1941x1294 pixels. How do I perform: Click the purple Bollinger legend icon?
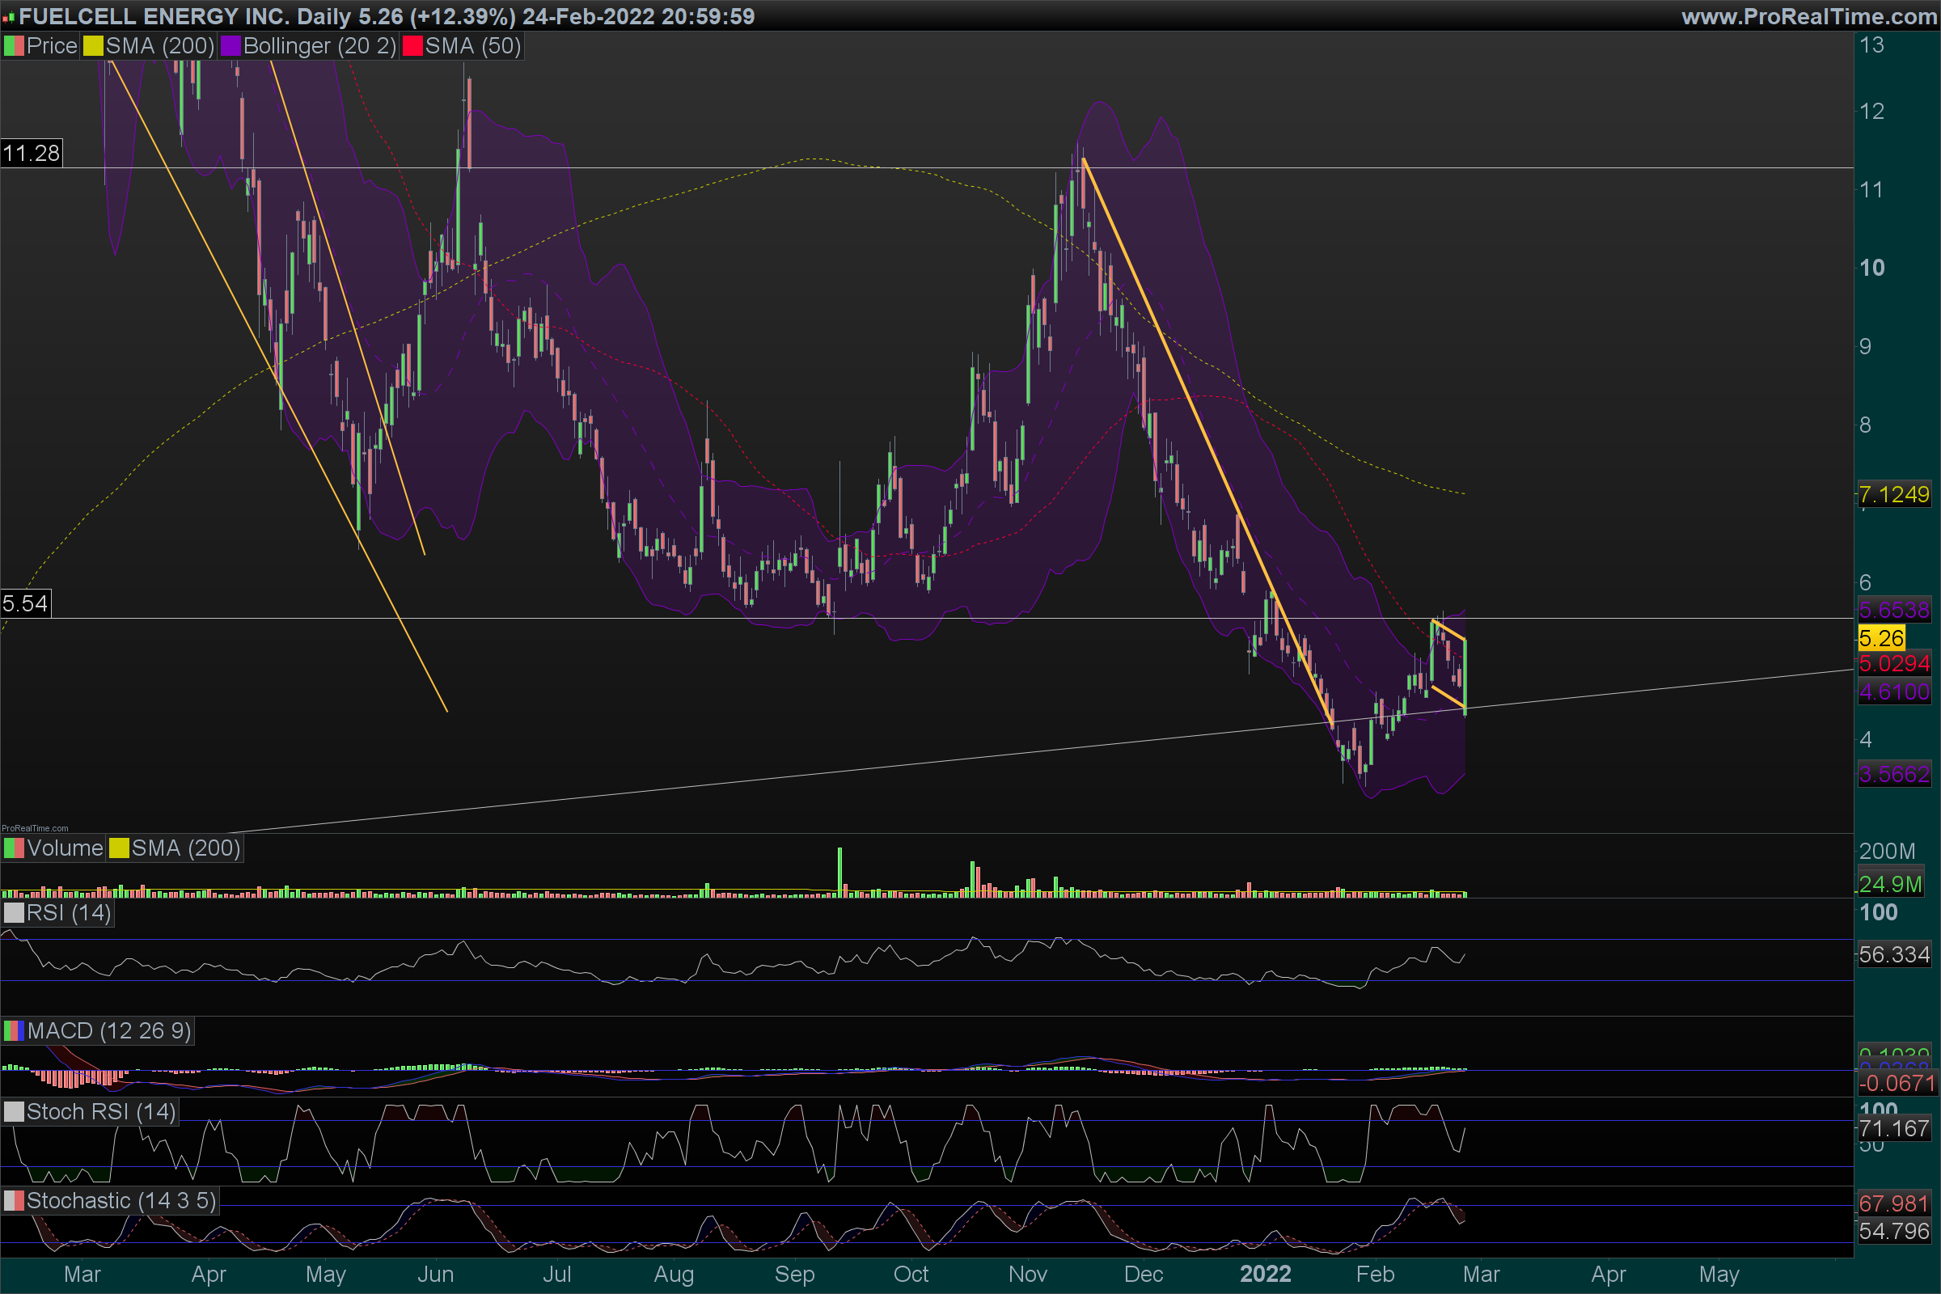click(x=230, y=46)
